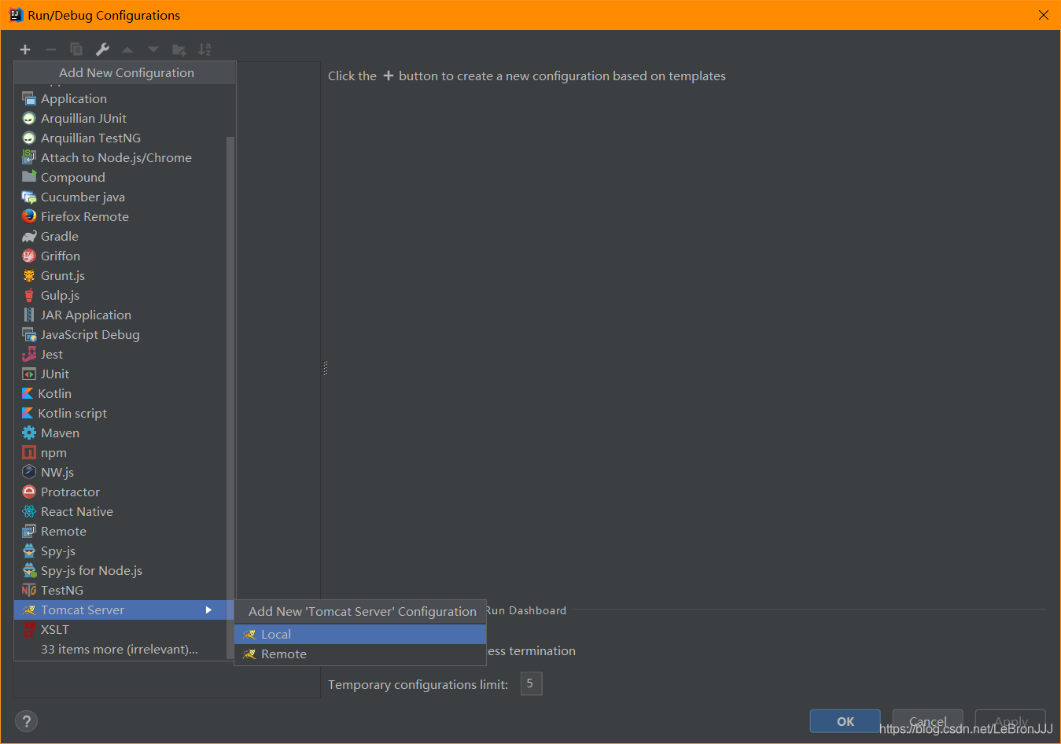
Task: Select Spy-js entry
Action: pyautogui.click(x=124, y=551)
